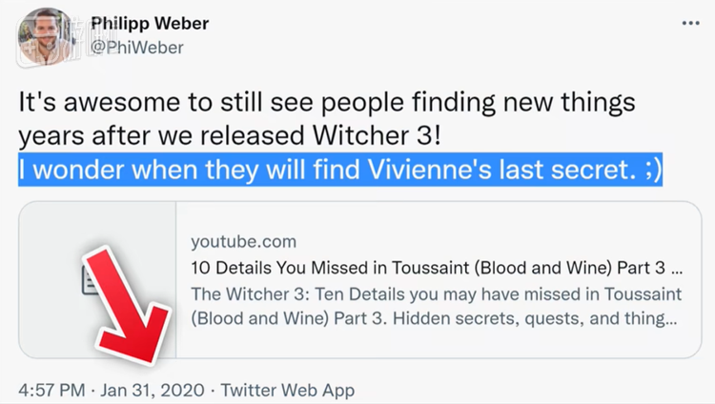Click the 4:57 PM timestamp
The image size is (715, 404).
51,391
